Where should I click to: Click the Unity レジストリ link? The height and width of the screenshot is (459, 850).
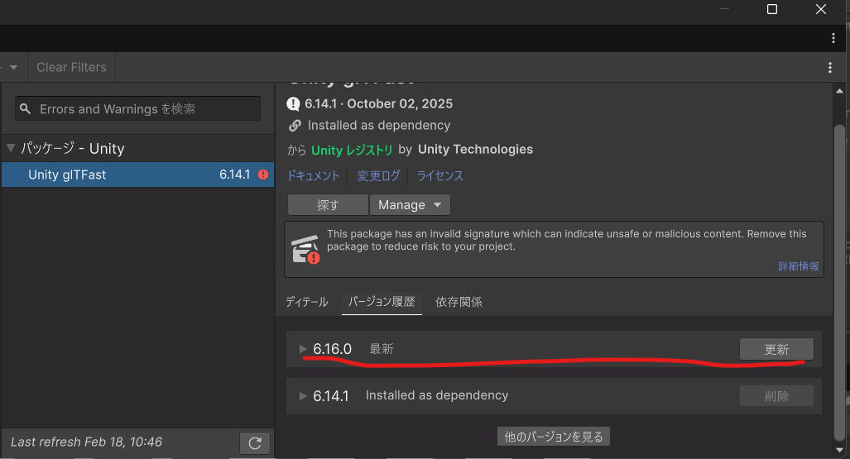[352, 151]
